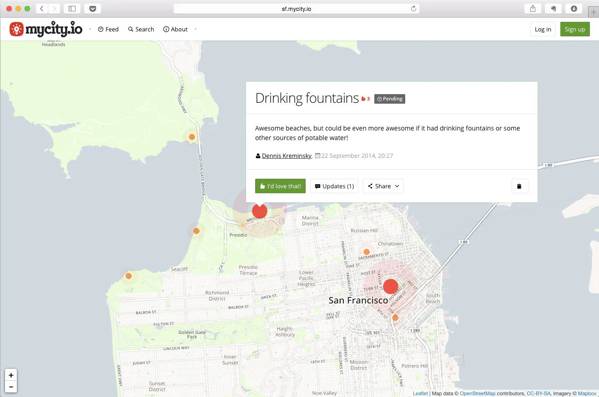This screenshot has width=599, height=397.
Task: Go forward with Safari forward arrow
Action: pos(54,9)
